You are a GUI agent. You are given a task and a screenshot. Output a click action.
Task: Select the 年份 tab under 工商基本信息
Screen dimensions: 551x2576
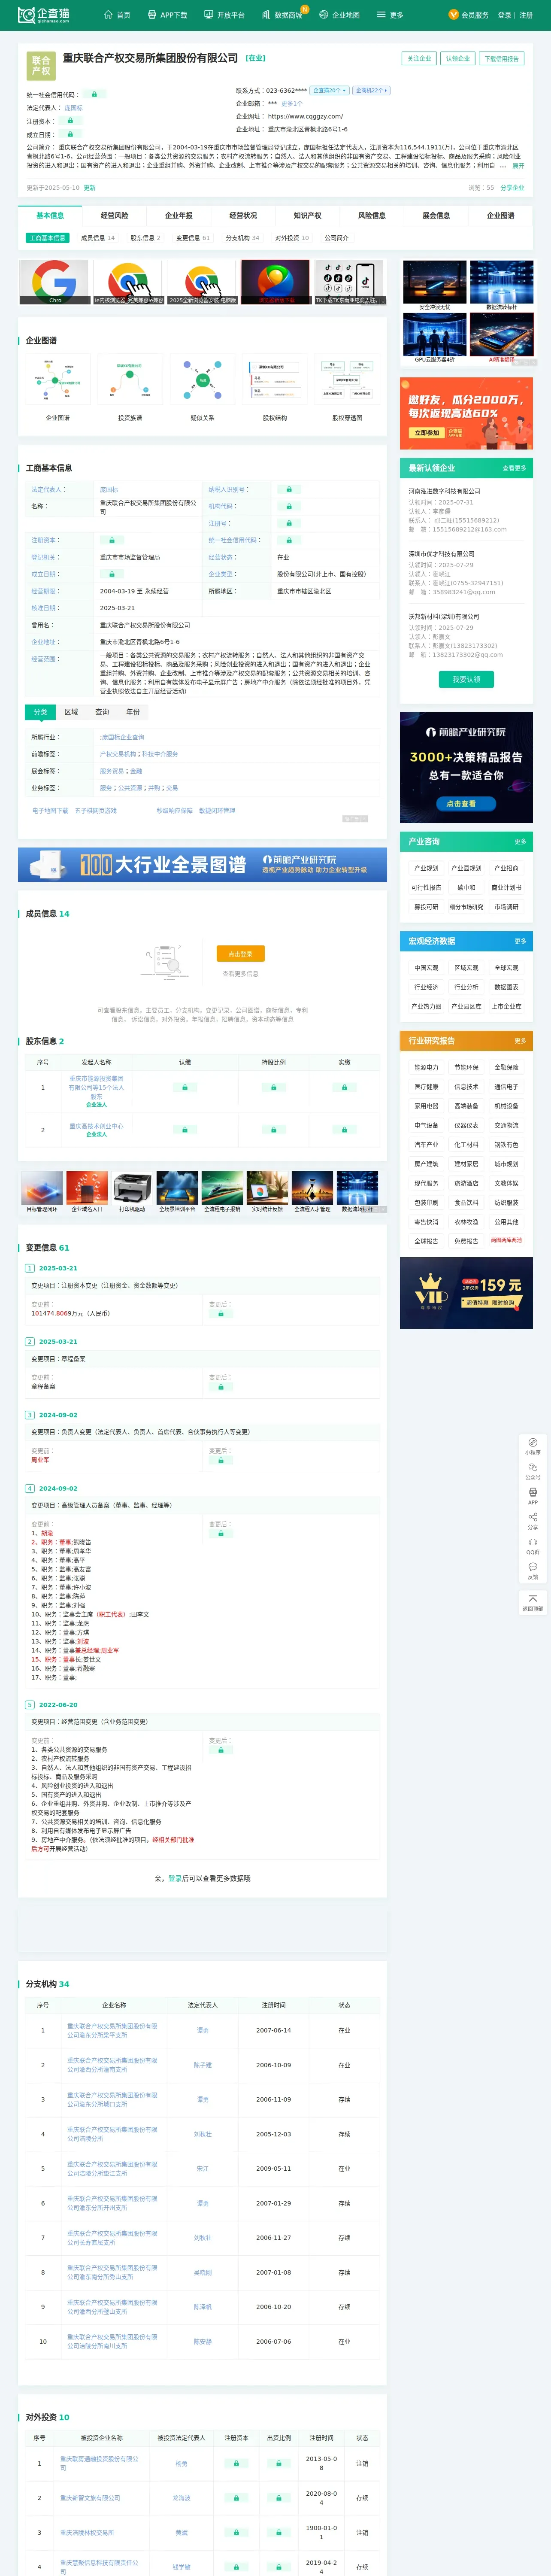pos(133,712)
